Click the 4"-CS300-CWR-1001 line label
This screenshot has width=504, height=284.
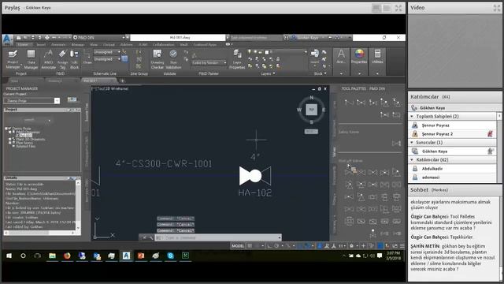point(164,164)
